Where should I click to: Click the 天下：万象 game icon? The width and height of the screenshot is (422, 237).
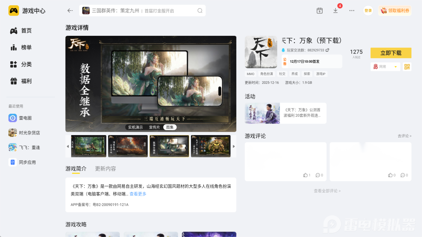(261, 52)
